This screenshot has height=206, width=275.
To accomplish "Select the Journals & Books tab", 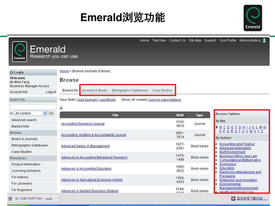I will (94, 90).
